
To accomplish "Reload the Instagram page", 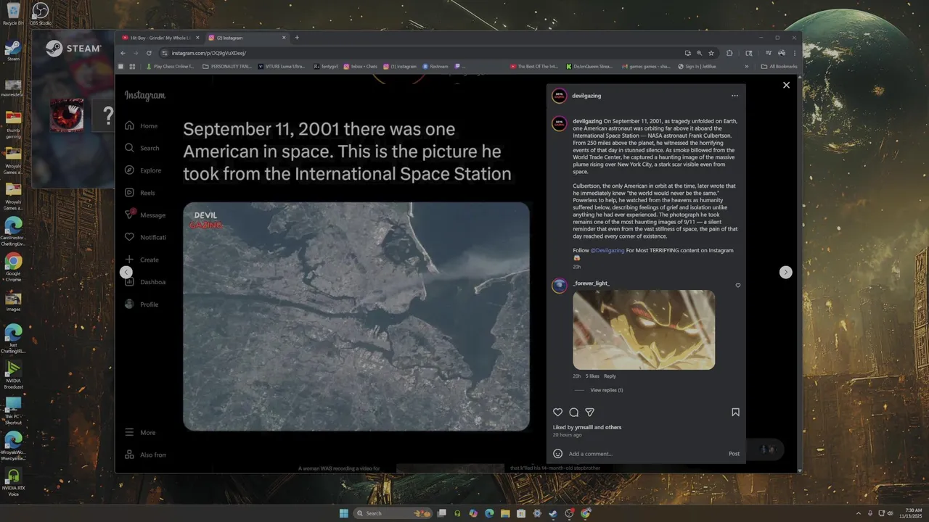I will pos(149,53).
